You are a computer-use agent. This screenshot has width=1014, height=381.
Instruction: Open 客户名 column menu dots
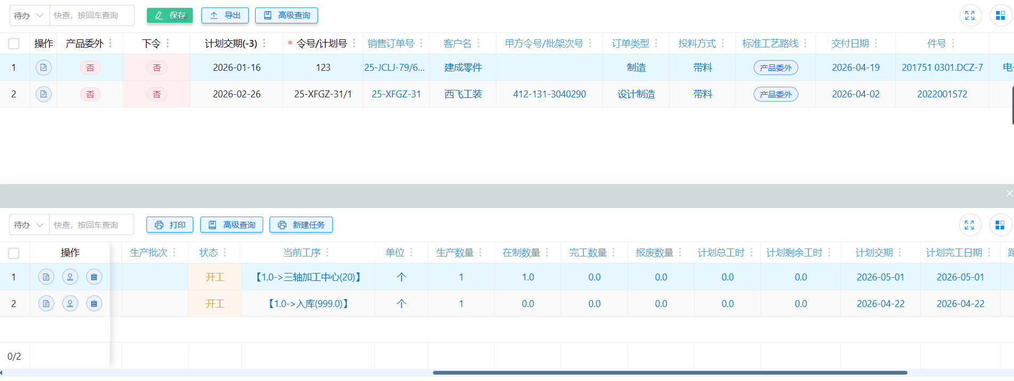[x=478, y=44]
